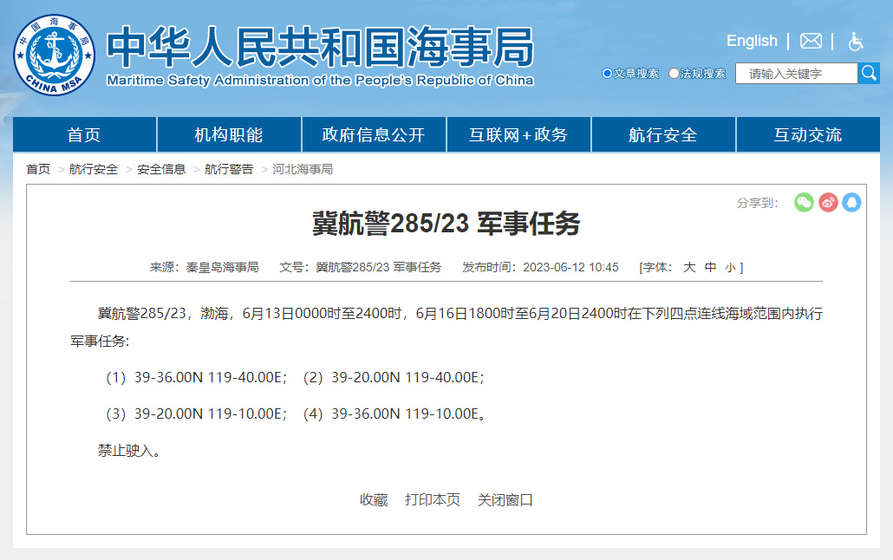This screenshot has height=560, width=893.
Task: Open the mail envelope icon
Action: pos(811,41)
